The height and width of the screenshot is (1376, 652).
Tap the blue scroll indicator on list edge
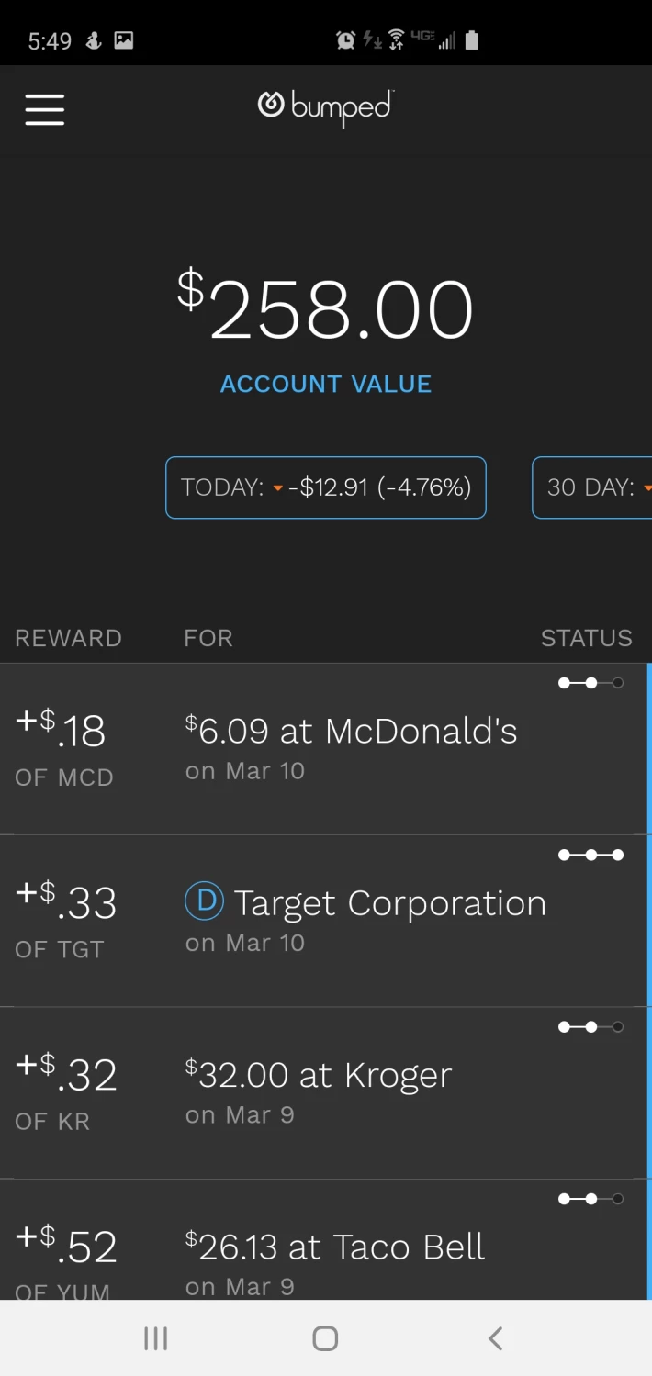(x=649, y=981)
